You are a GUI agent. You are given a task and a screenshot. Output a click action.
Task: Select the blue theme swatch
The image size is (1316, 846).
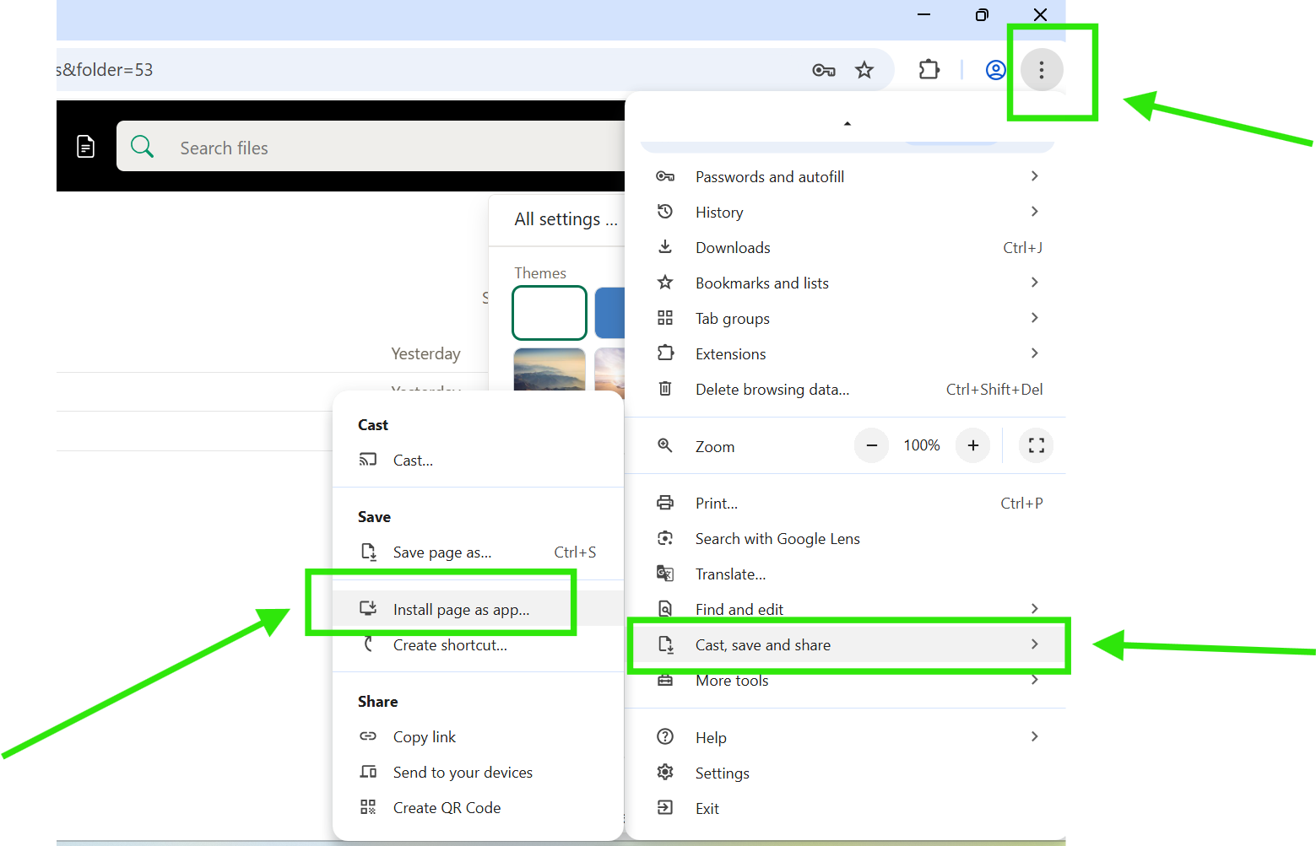point(609,312)
